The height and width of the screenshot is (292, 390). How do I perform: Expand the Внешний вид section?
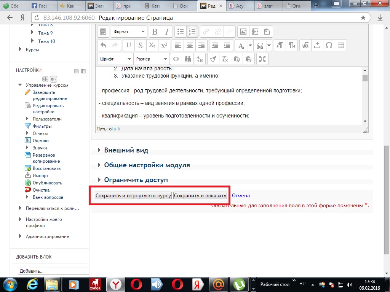[126, 150]
